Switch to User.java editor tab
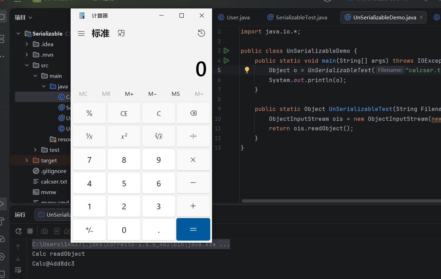 234,17
